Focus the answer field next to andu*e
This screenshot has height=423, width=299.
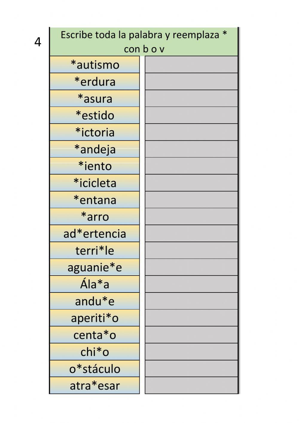(191, 301)
